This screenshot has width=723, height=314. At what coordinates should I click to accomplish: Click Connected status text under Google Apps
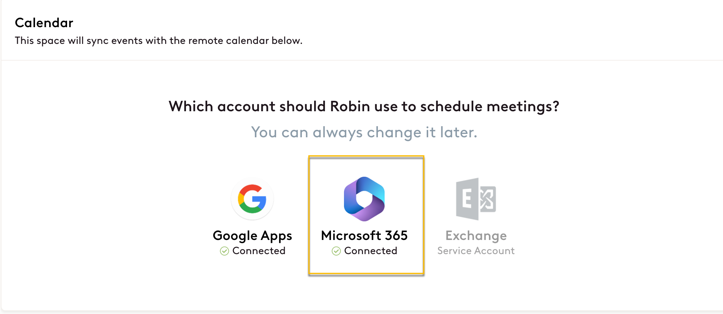tap(259, 251)
